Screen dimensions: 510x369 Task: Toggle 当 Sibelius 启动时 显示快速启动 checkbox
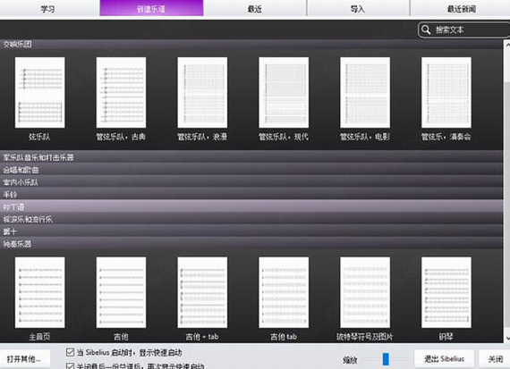70,352
